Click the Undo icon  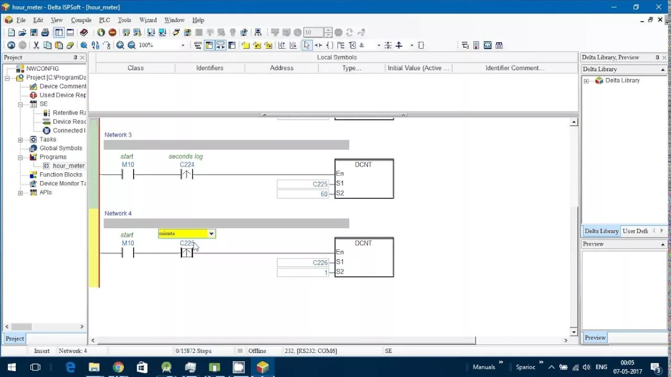click(x=11, y=45)
